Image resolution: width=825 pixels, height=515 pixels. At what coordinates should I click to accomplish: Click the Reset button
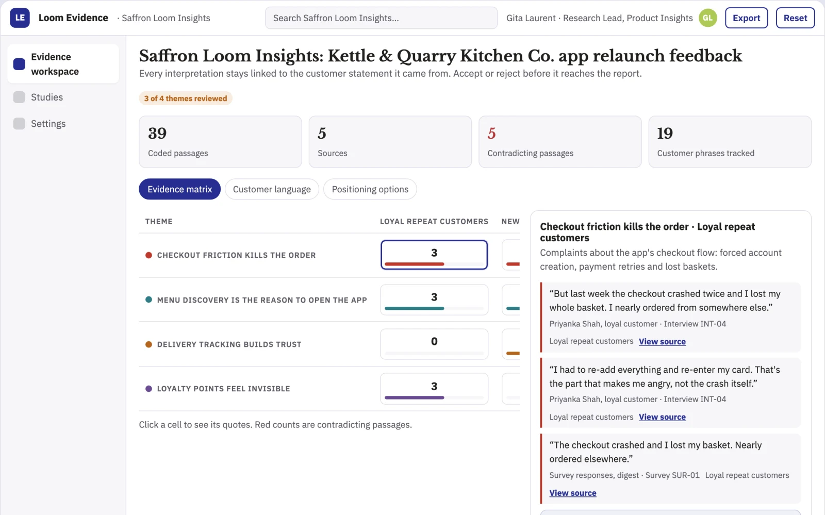[x=795, y=18]
